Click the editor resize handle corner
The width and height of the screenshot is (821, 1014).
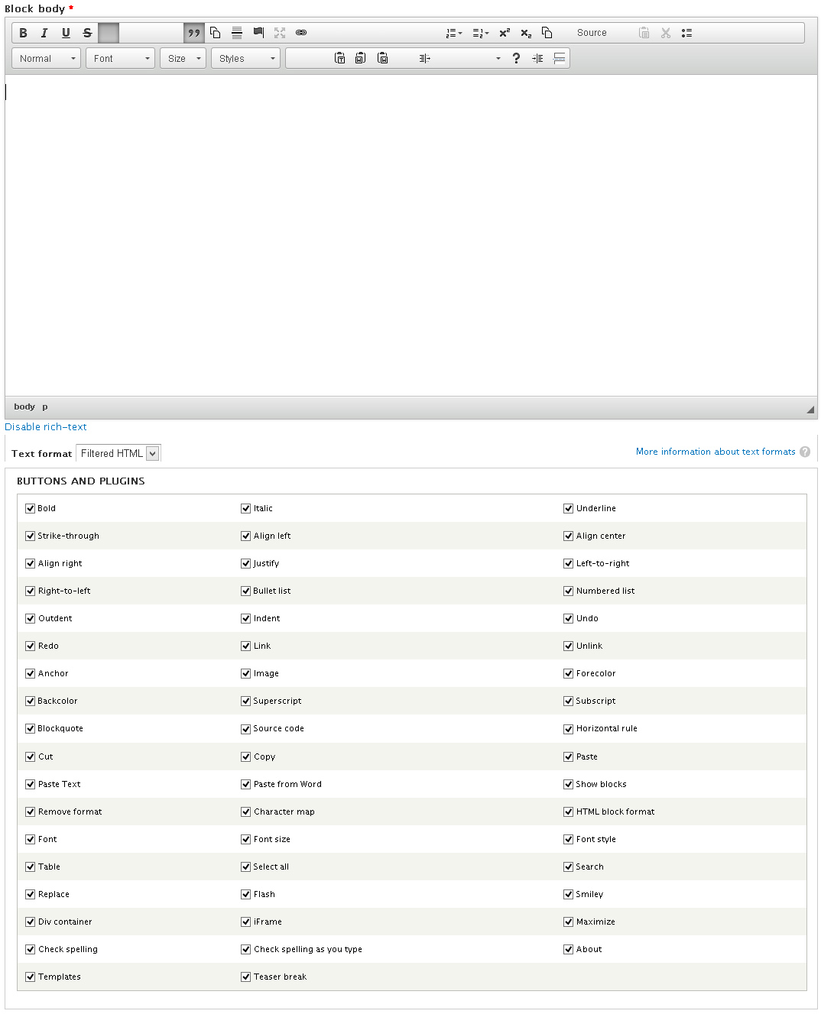(x=810, y=410)
